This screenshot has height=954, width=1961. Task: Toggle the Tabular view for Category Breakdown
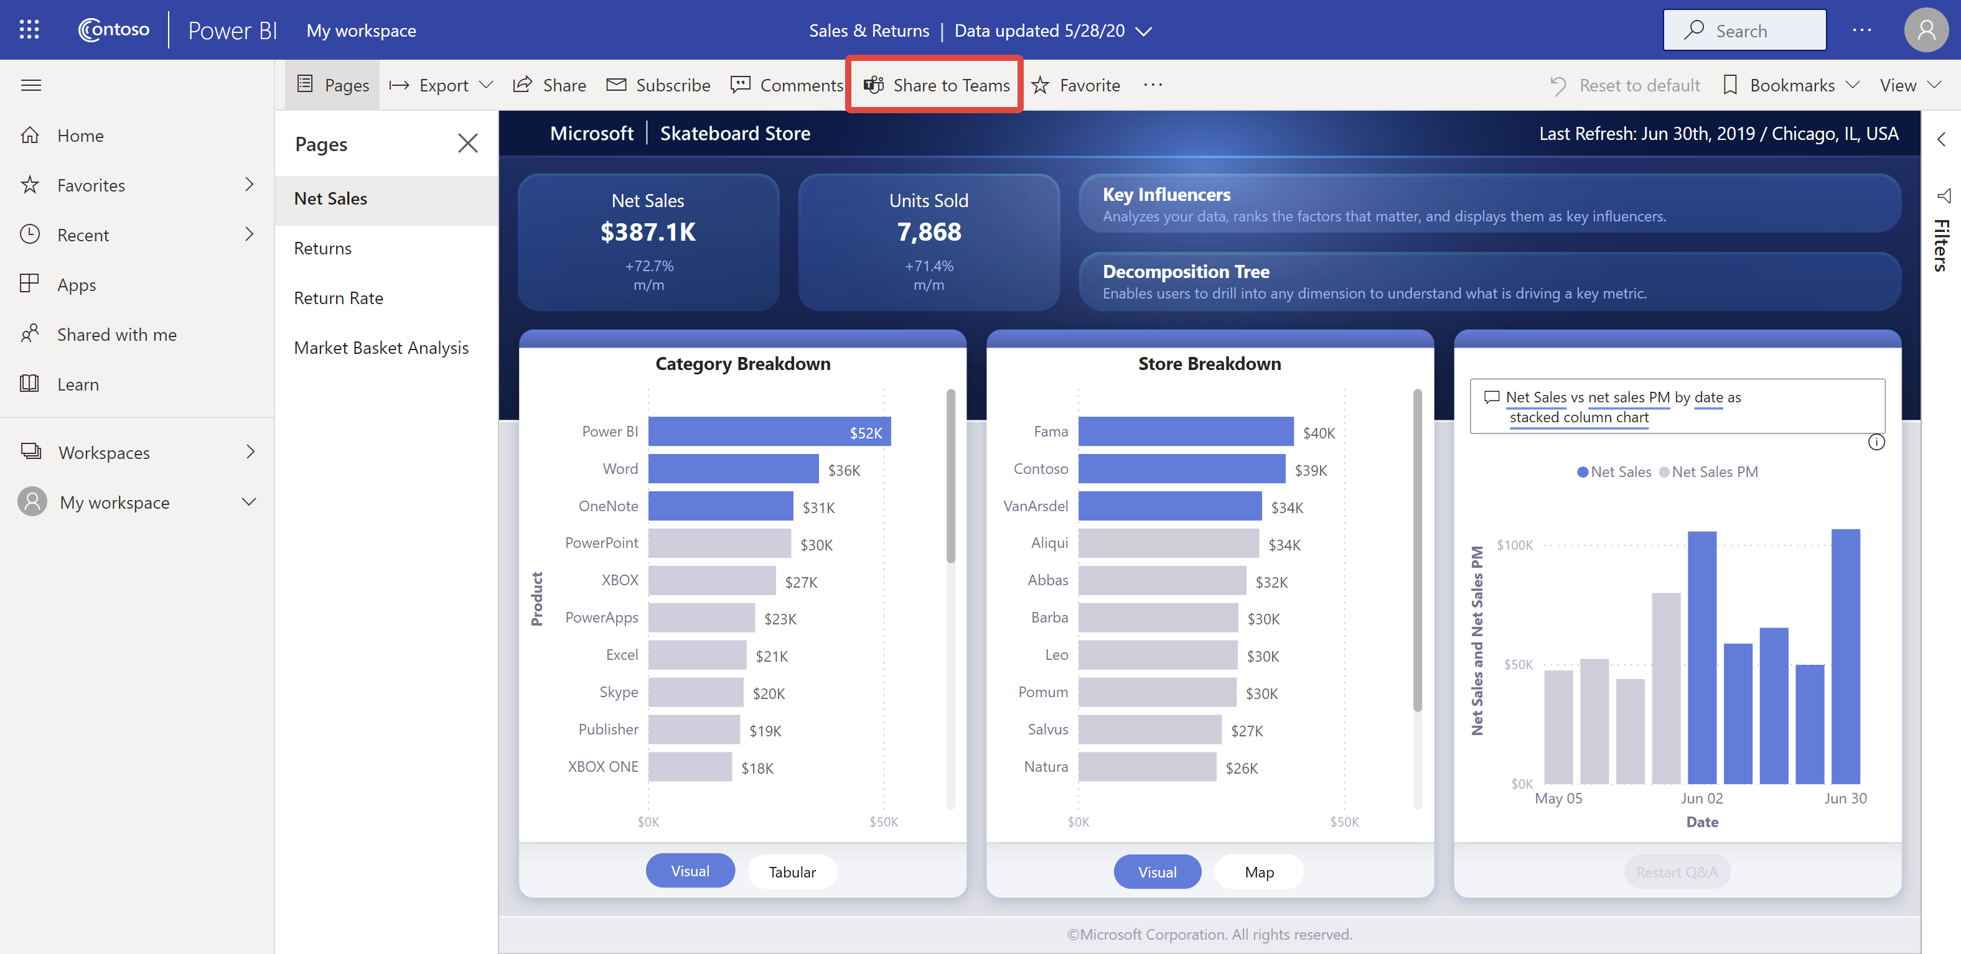[793, 871]
